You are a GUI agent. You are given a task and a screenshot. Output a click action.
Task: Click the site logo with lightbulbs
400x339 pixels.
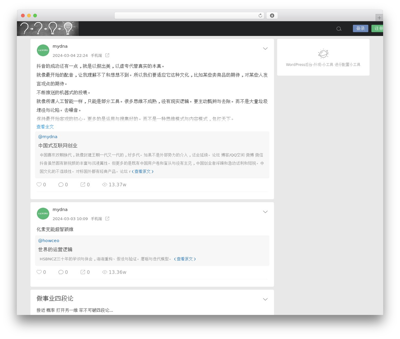pos(48,28)
